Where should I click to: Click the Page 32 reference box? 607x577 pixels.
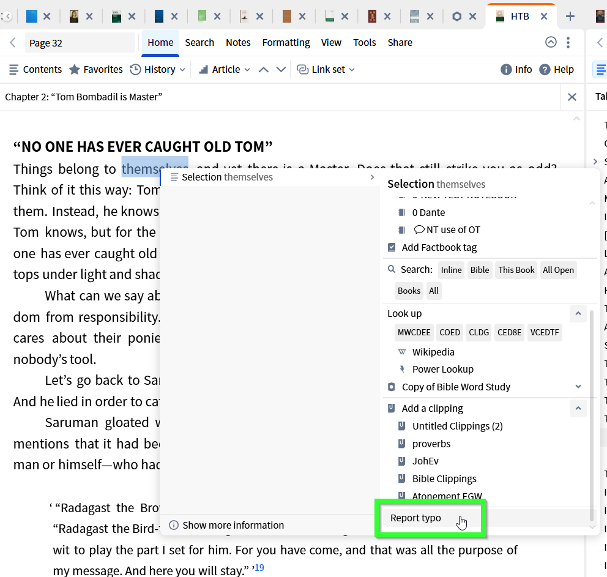click(80, 43)
